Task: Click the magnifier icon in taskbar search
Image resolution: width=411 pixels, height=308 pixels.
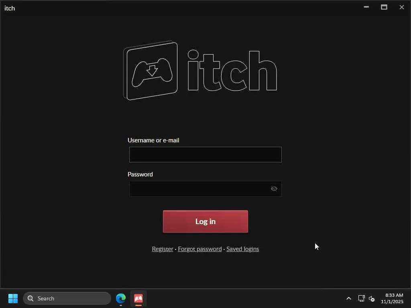Action: pos(31,298)
